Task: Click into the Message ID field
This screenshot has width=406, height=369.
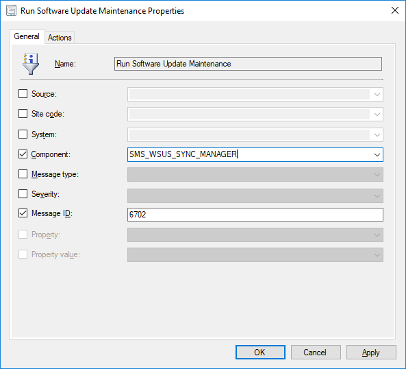Action: (255, 215)
